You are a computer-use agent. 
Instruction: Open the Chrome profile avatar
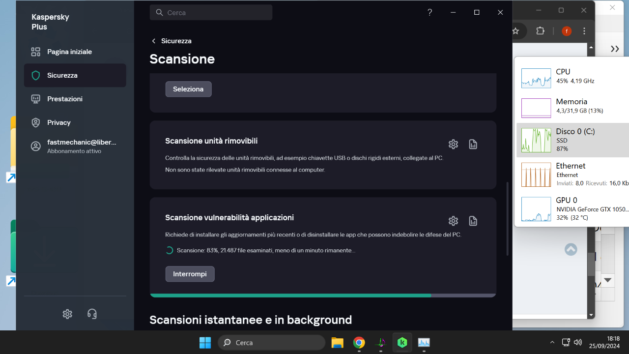(567, 31)
